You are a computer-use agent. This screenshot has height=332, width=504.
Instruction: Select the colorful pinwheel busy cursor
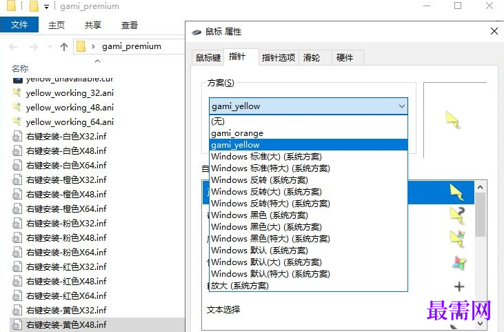459,263
